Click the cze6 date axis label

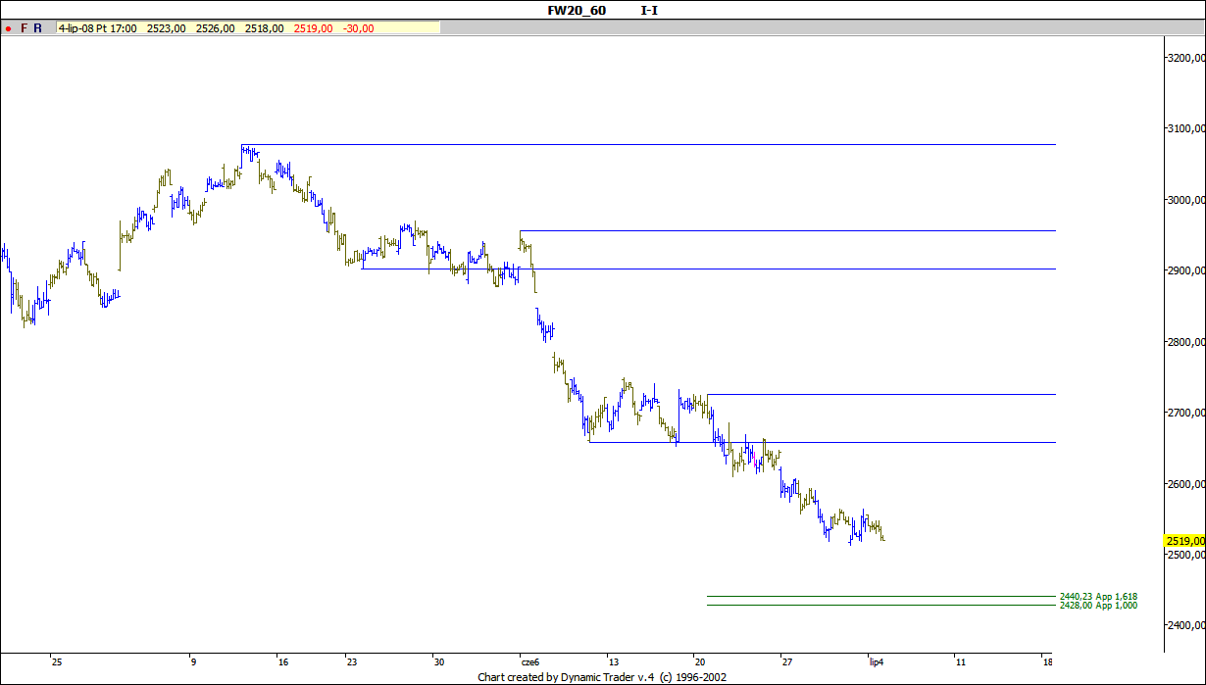[529, 661]
